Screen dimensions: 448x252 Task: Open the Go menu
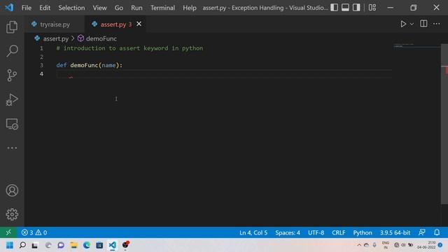tap(119, 8)
